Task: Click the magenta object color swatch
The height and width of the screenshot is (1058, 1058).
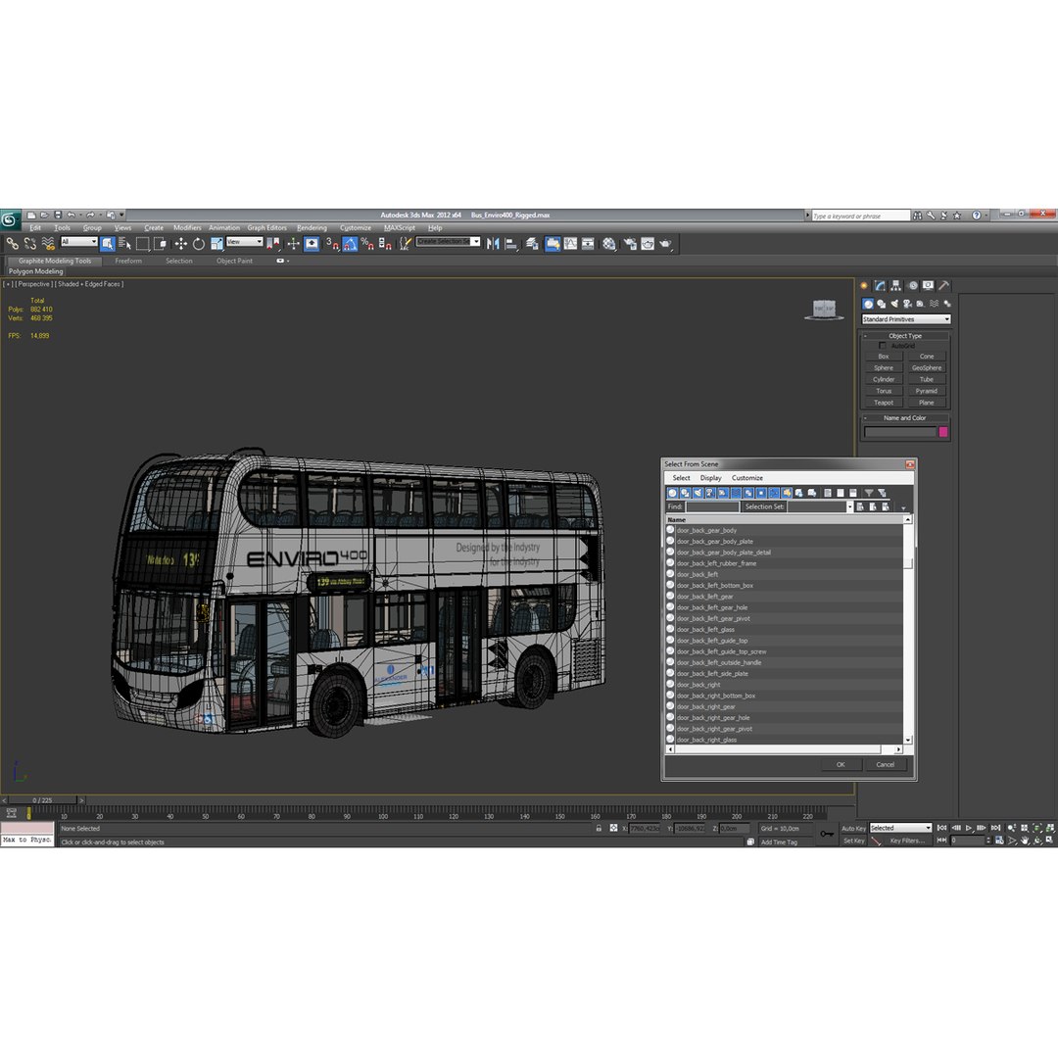Action: pyautogui.click(x=942, y=432)
